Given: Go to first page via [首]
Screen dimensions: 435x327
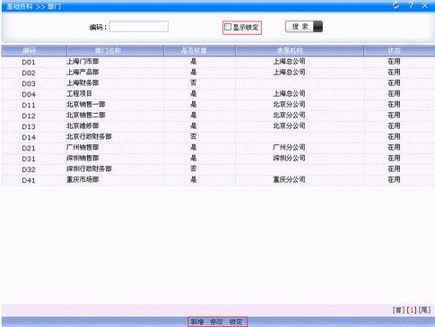Looking at the screenshot, I should tap(398, 310).
